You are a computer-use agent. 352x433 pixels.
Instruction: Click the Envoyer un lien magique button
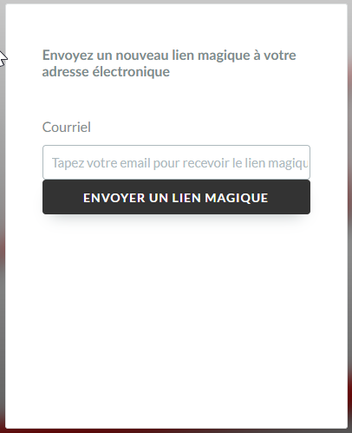pyautogui.click(x=176, y=197)
